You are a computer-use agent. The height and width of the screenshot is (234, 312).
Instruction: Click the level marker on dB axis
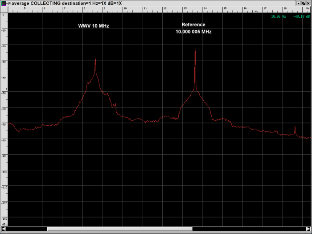tap(6, 89)
